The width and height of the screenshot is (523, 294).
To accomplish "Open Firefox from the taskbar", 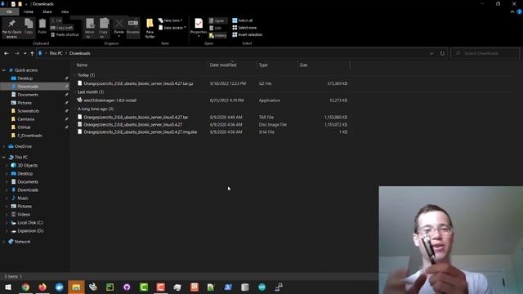I will pos(42,287).
